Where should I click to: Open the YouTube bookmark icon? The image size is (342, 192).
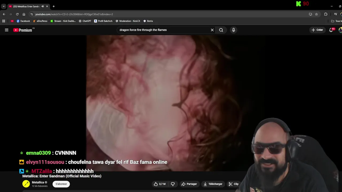[x=12, y=21]
